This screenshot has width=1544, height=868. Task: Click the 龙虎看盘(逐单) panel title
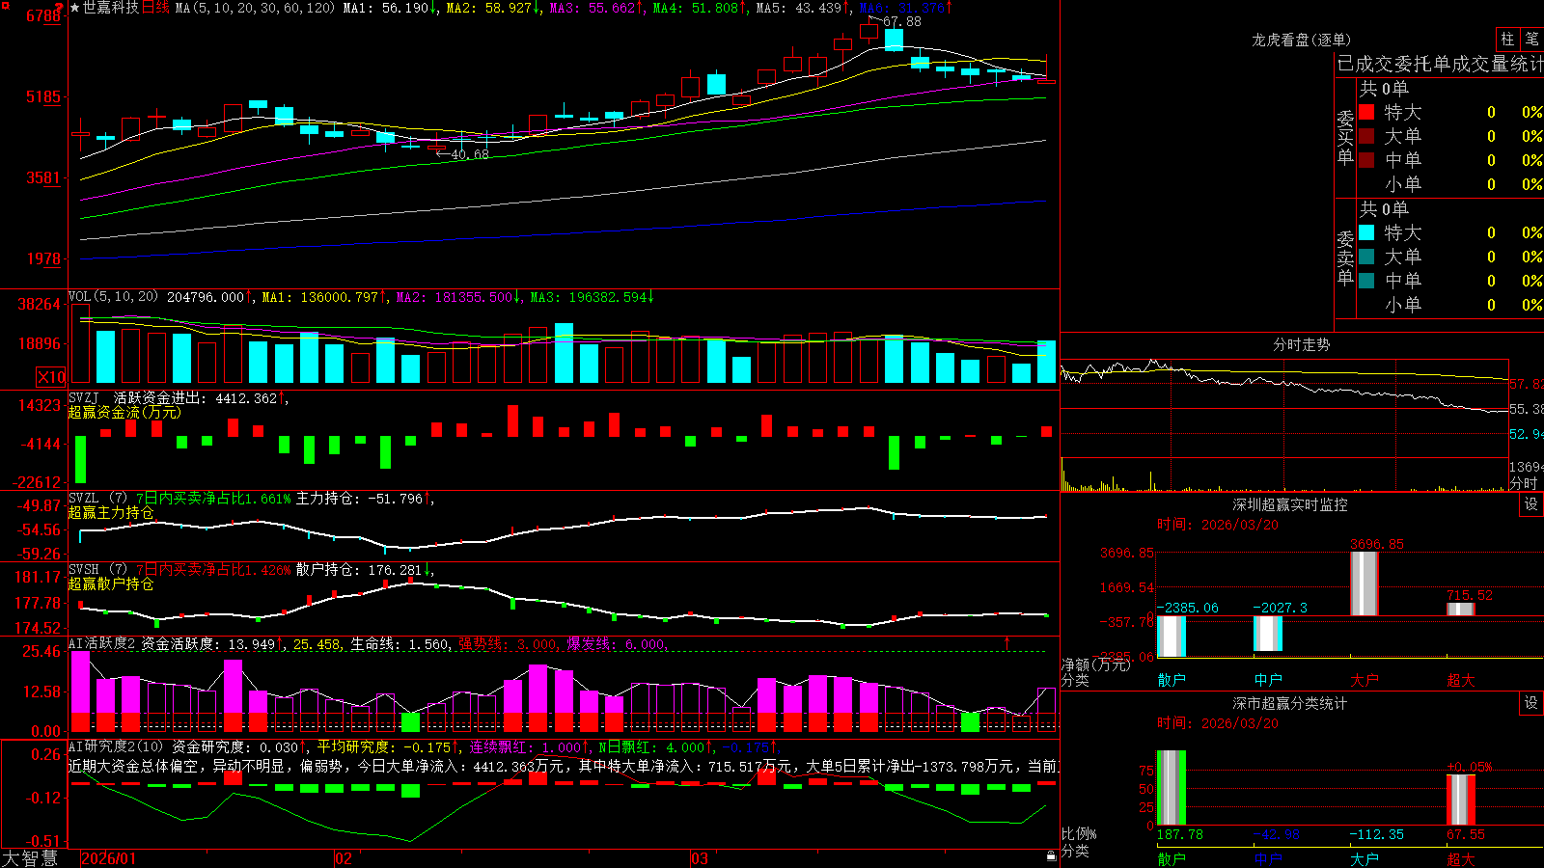coord(1301,40)
